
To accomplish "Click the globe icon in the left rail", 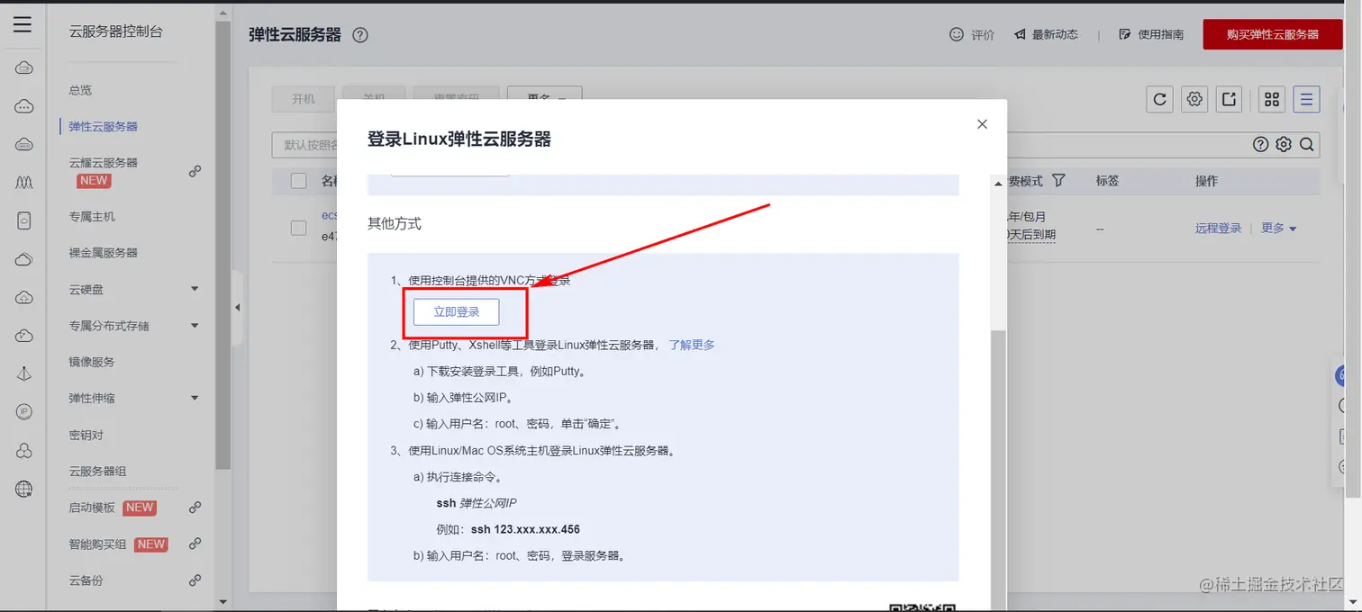I will (24, 490).
